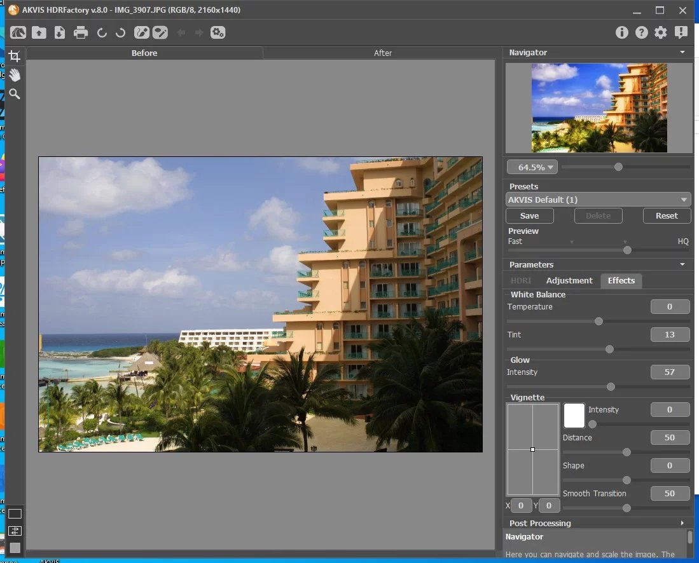The image size is (699, 563).
Task: Print the image using printer icon
Action: click(80, 32)
